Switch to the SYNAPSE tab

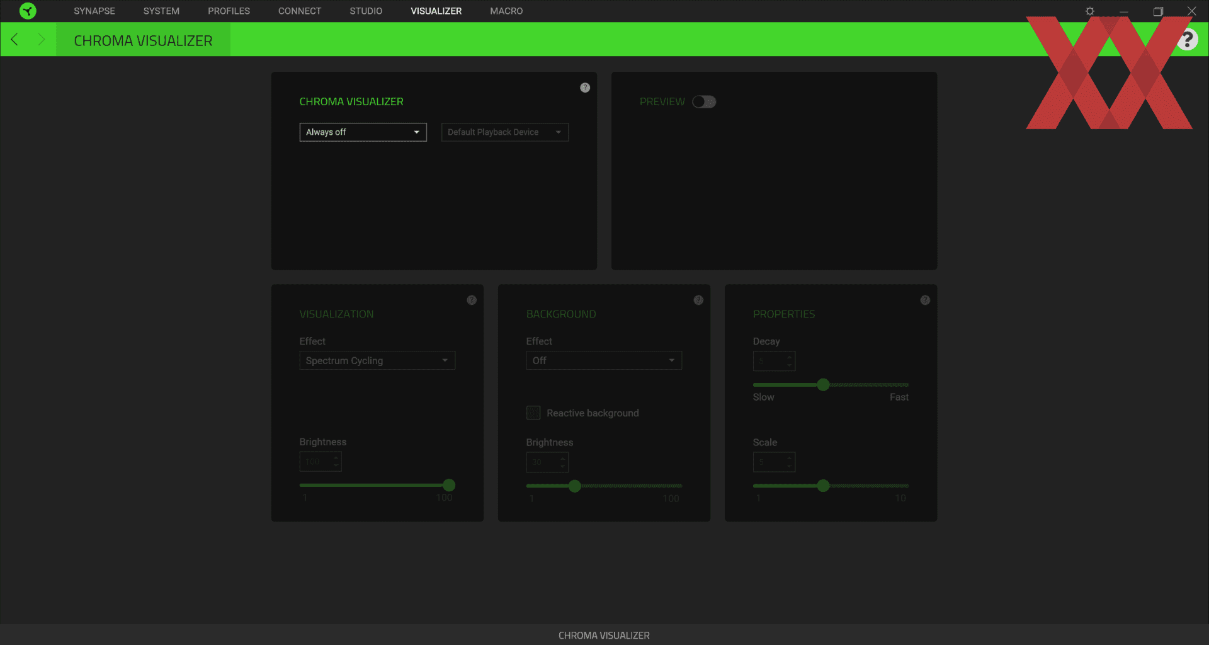(94, 11)
